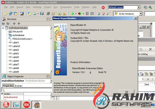The width and height of the screenshot is (155, 109).
Task: Click the notepad taskbar icon
Action: 16,105
